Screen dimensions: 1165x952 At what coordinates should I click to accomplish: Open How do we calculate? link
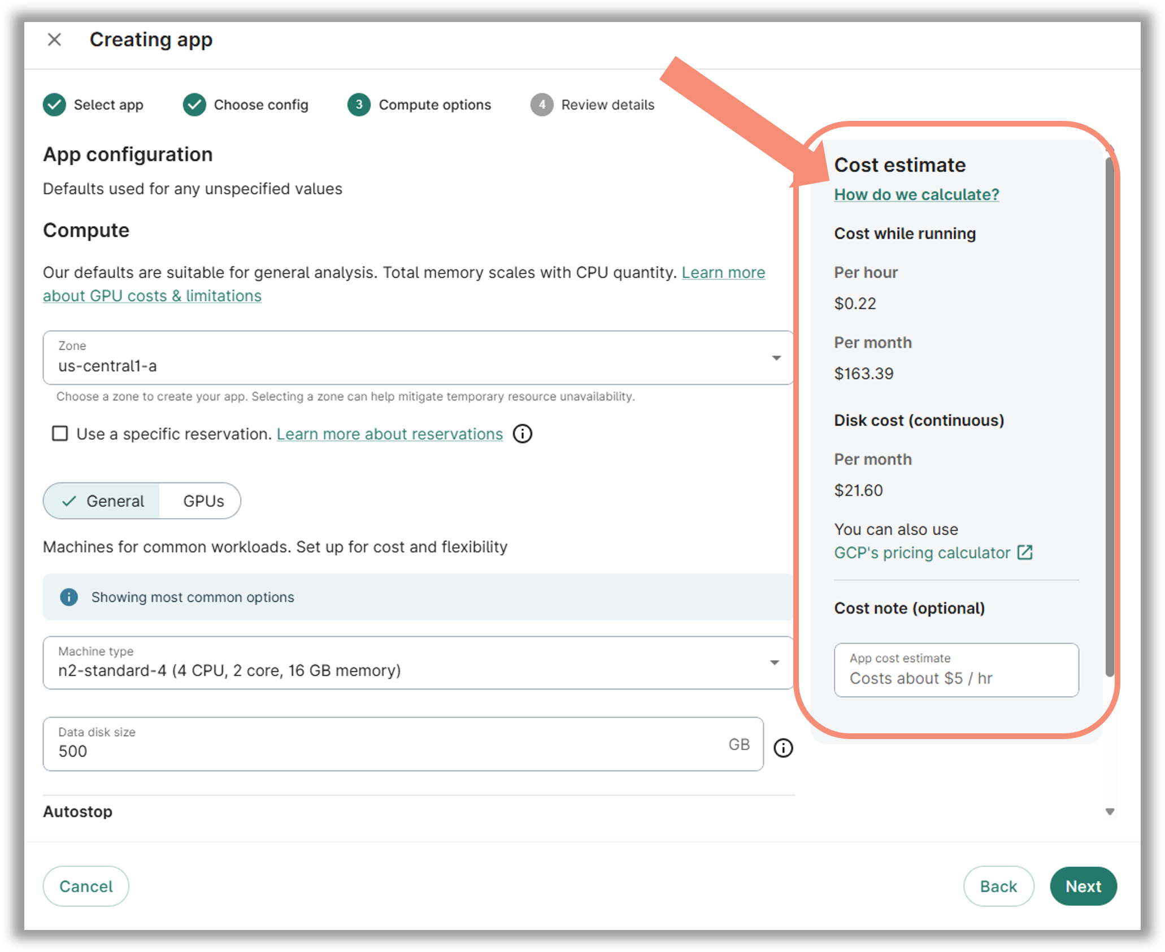[916, 194]
